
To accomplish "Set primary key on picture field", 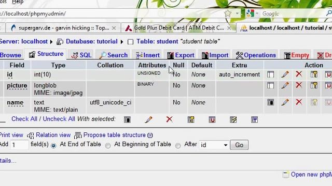I will click(314, 85).
